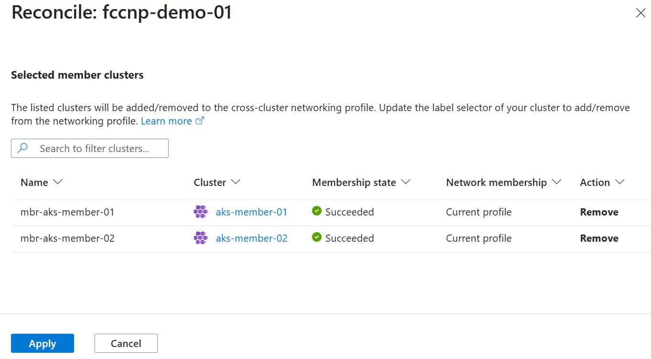Expand the Cluster column sort chevron
The height and width of the screenshot is (359, 651).
[x=235, y=182]
